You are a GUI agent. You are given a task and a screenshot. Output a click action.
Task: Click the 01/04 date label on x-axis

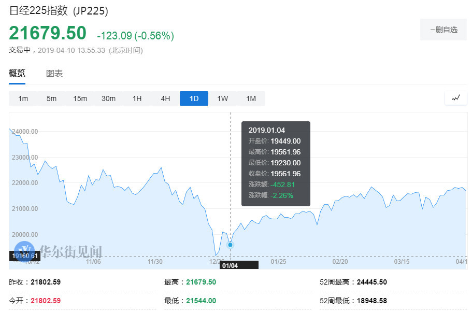tap(239, 265)
